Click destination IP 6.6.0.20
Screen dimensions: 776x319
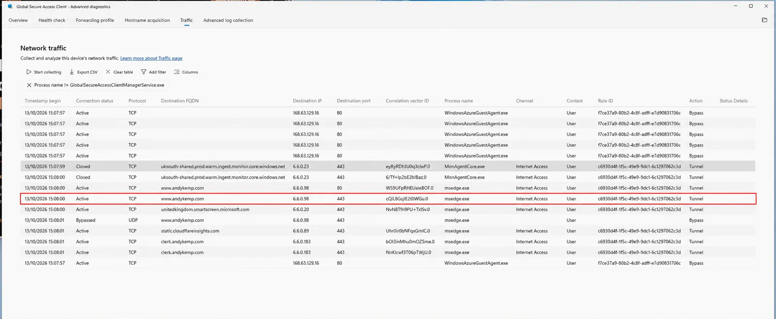tap(301, 210)
